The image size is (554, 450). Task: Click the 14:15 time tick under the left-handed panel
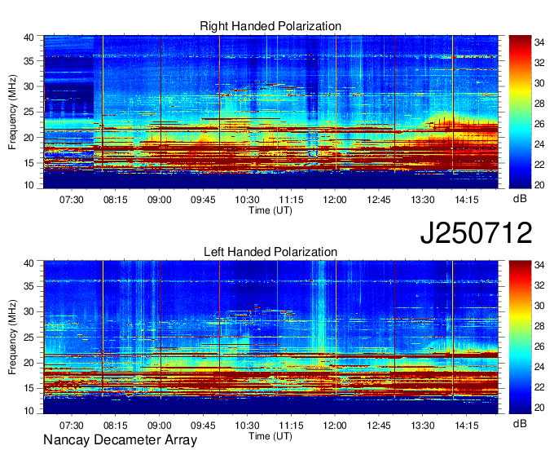pos(466,426)
